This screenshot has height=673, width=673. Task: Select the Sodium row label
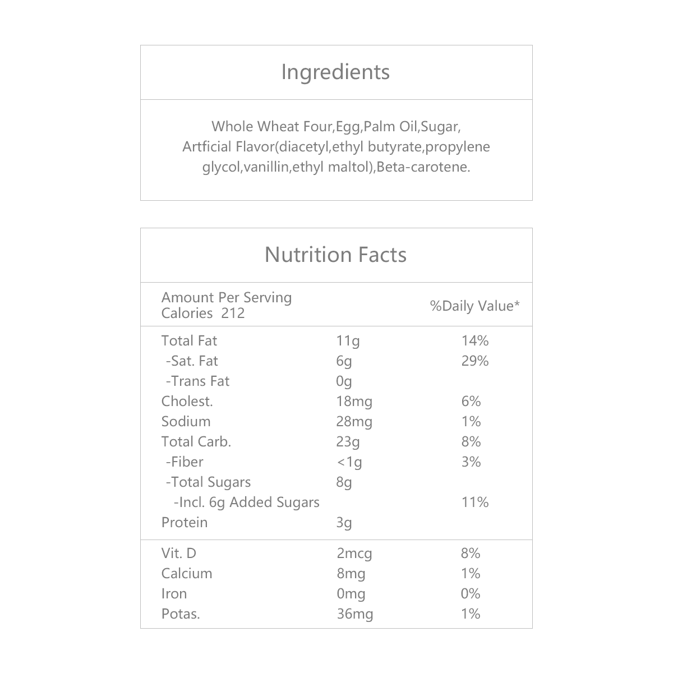(x=186, y=422)
